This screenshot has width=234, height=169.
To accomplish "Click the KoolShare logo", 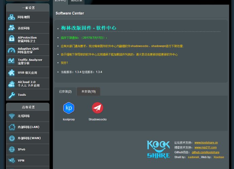I will click(158, 149).
